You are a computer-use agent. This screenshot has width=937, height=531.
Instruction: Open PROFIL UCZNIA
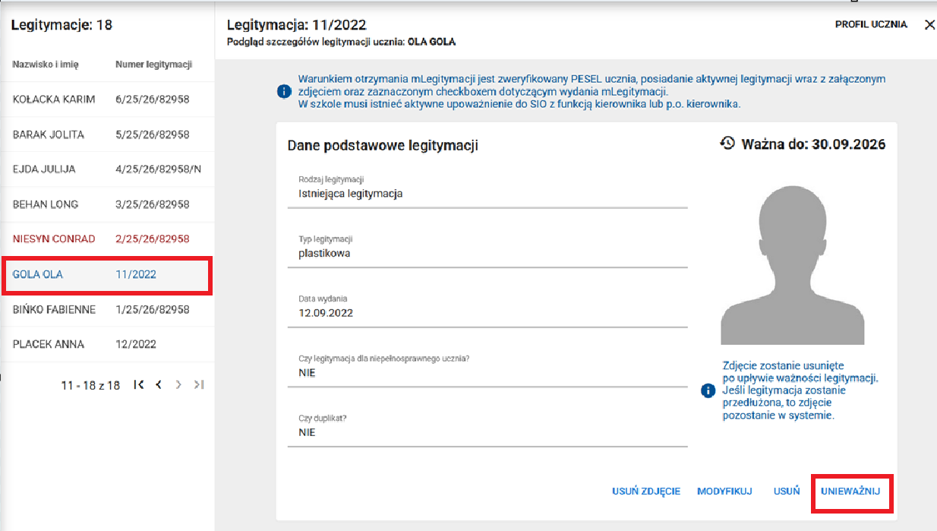(872, 24)
